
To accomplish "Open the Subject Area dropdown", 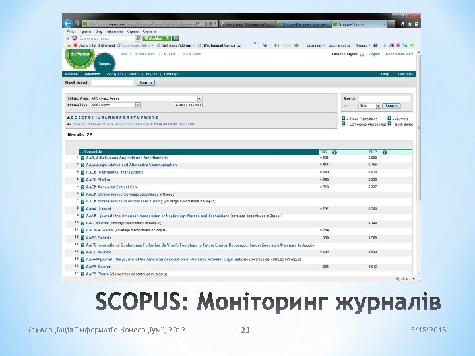I will click(x=146, y=98).
